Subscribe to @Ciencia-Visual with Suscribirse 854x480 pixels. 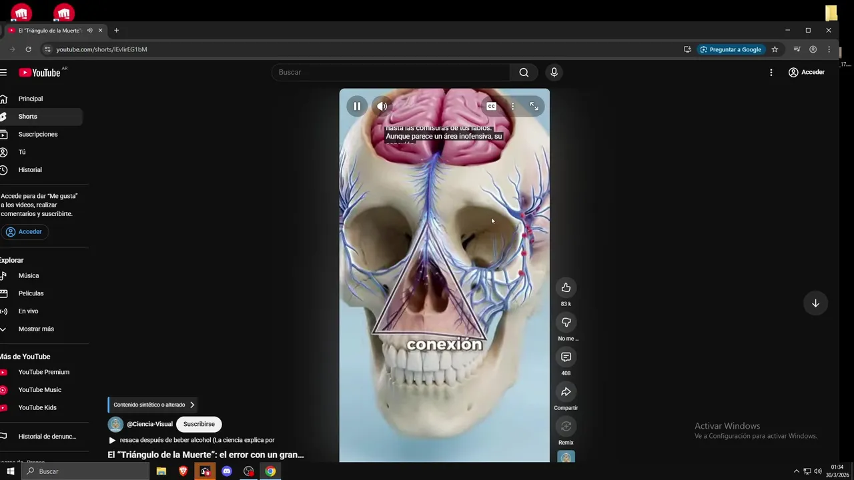tap(199, 424)
